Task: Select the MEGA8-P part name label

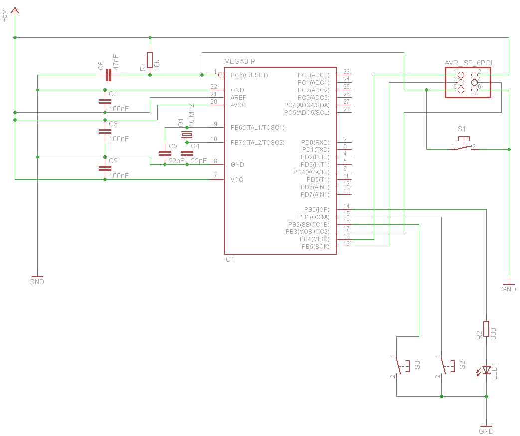Action: pyautogui.click(x=240, y=61)
